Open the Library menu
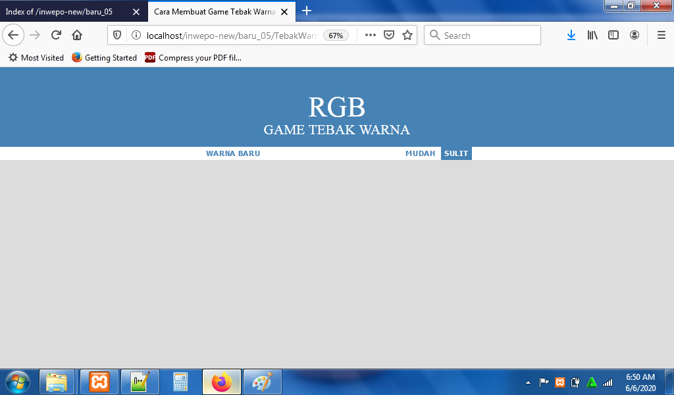Image resolution: width=674 pixels, height=395 pixels. click(x=592, y=36)
